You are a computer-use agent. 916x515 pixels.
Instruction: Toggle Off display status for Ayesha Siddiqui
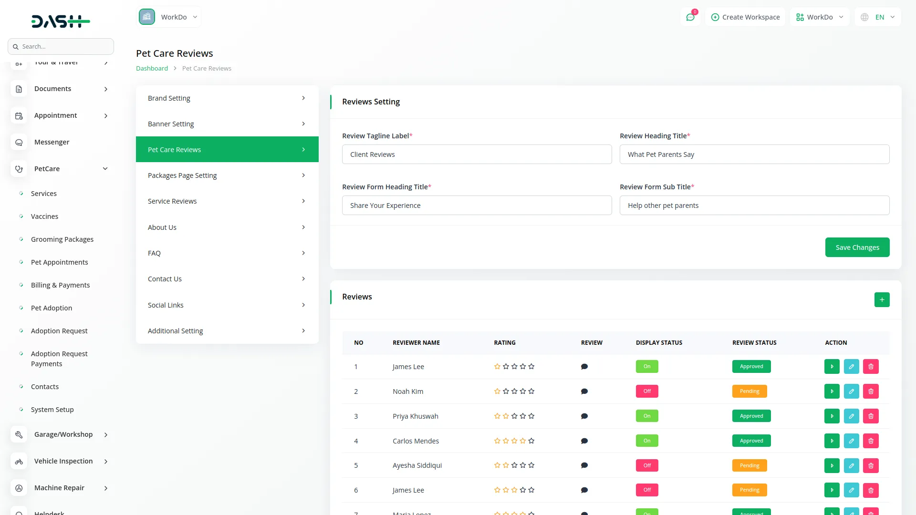click(x=646, y=465)
